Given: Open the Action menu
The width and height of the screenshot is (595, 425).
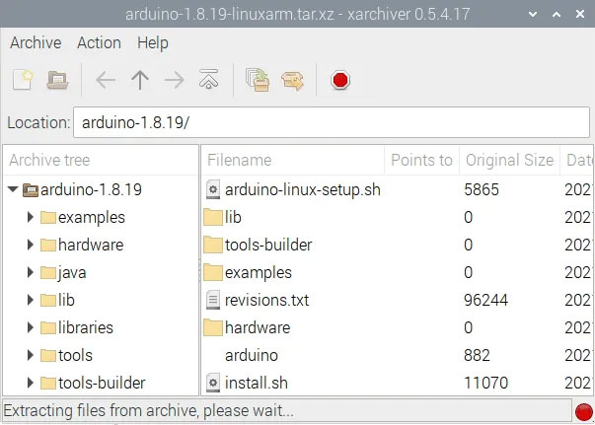Looking at the screenshot, I should click(99, 42).
